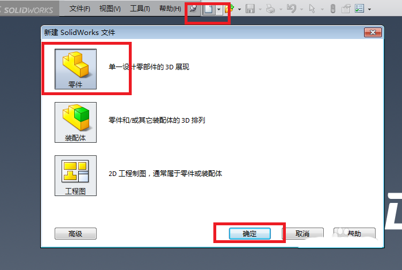Screen dimensions: 402x270
Task: Click the Save floppy disk icon
Action: pos(250,9)
